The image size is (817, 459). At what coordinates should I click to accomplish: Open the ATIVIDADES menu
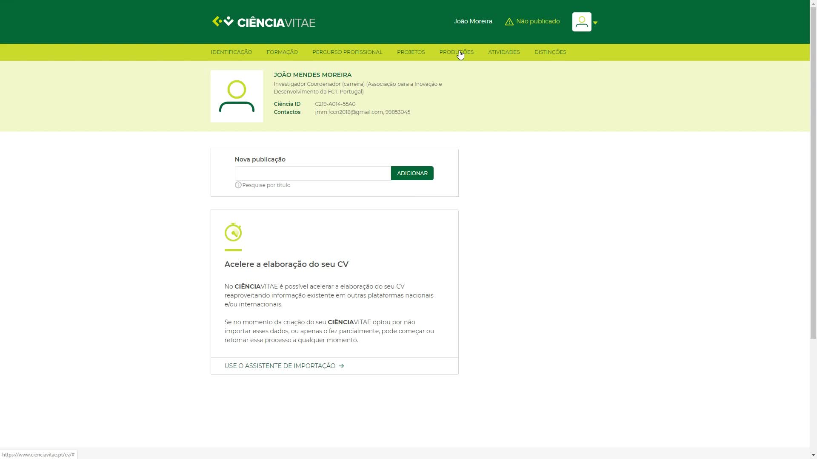click(504, 52)
